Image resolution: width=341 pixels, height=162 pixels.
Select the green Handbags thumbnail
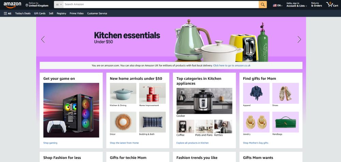coord(285,122)
